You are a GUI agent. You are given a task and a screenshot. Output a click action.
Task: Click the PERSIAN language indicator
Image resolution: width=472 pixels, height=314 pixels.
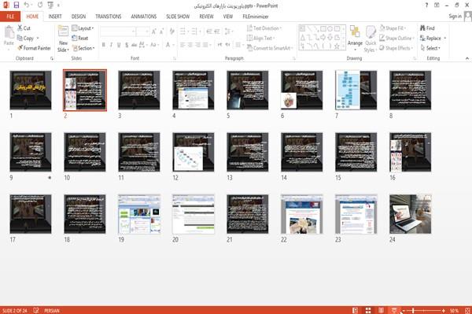(x=52, y=310)
